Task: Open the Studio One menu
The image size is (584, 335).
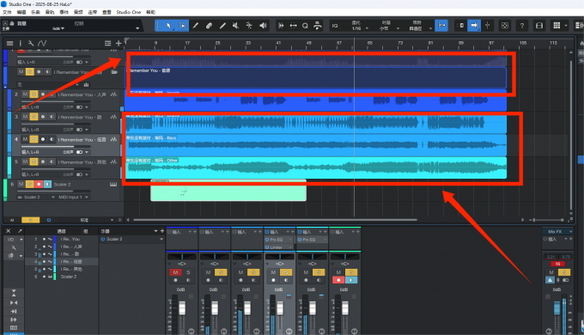Action: coord(129,12)
